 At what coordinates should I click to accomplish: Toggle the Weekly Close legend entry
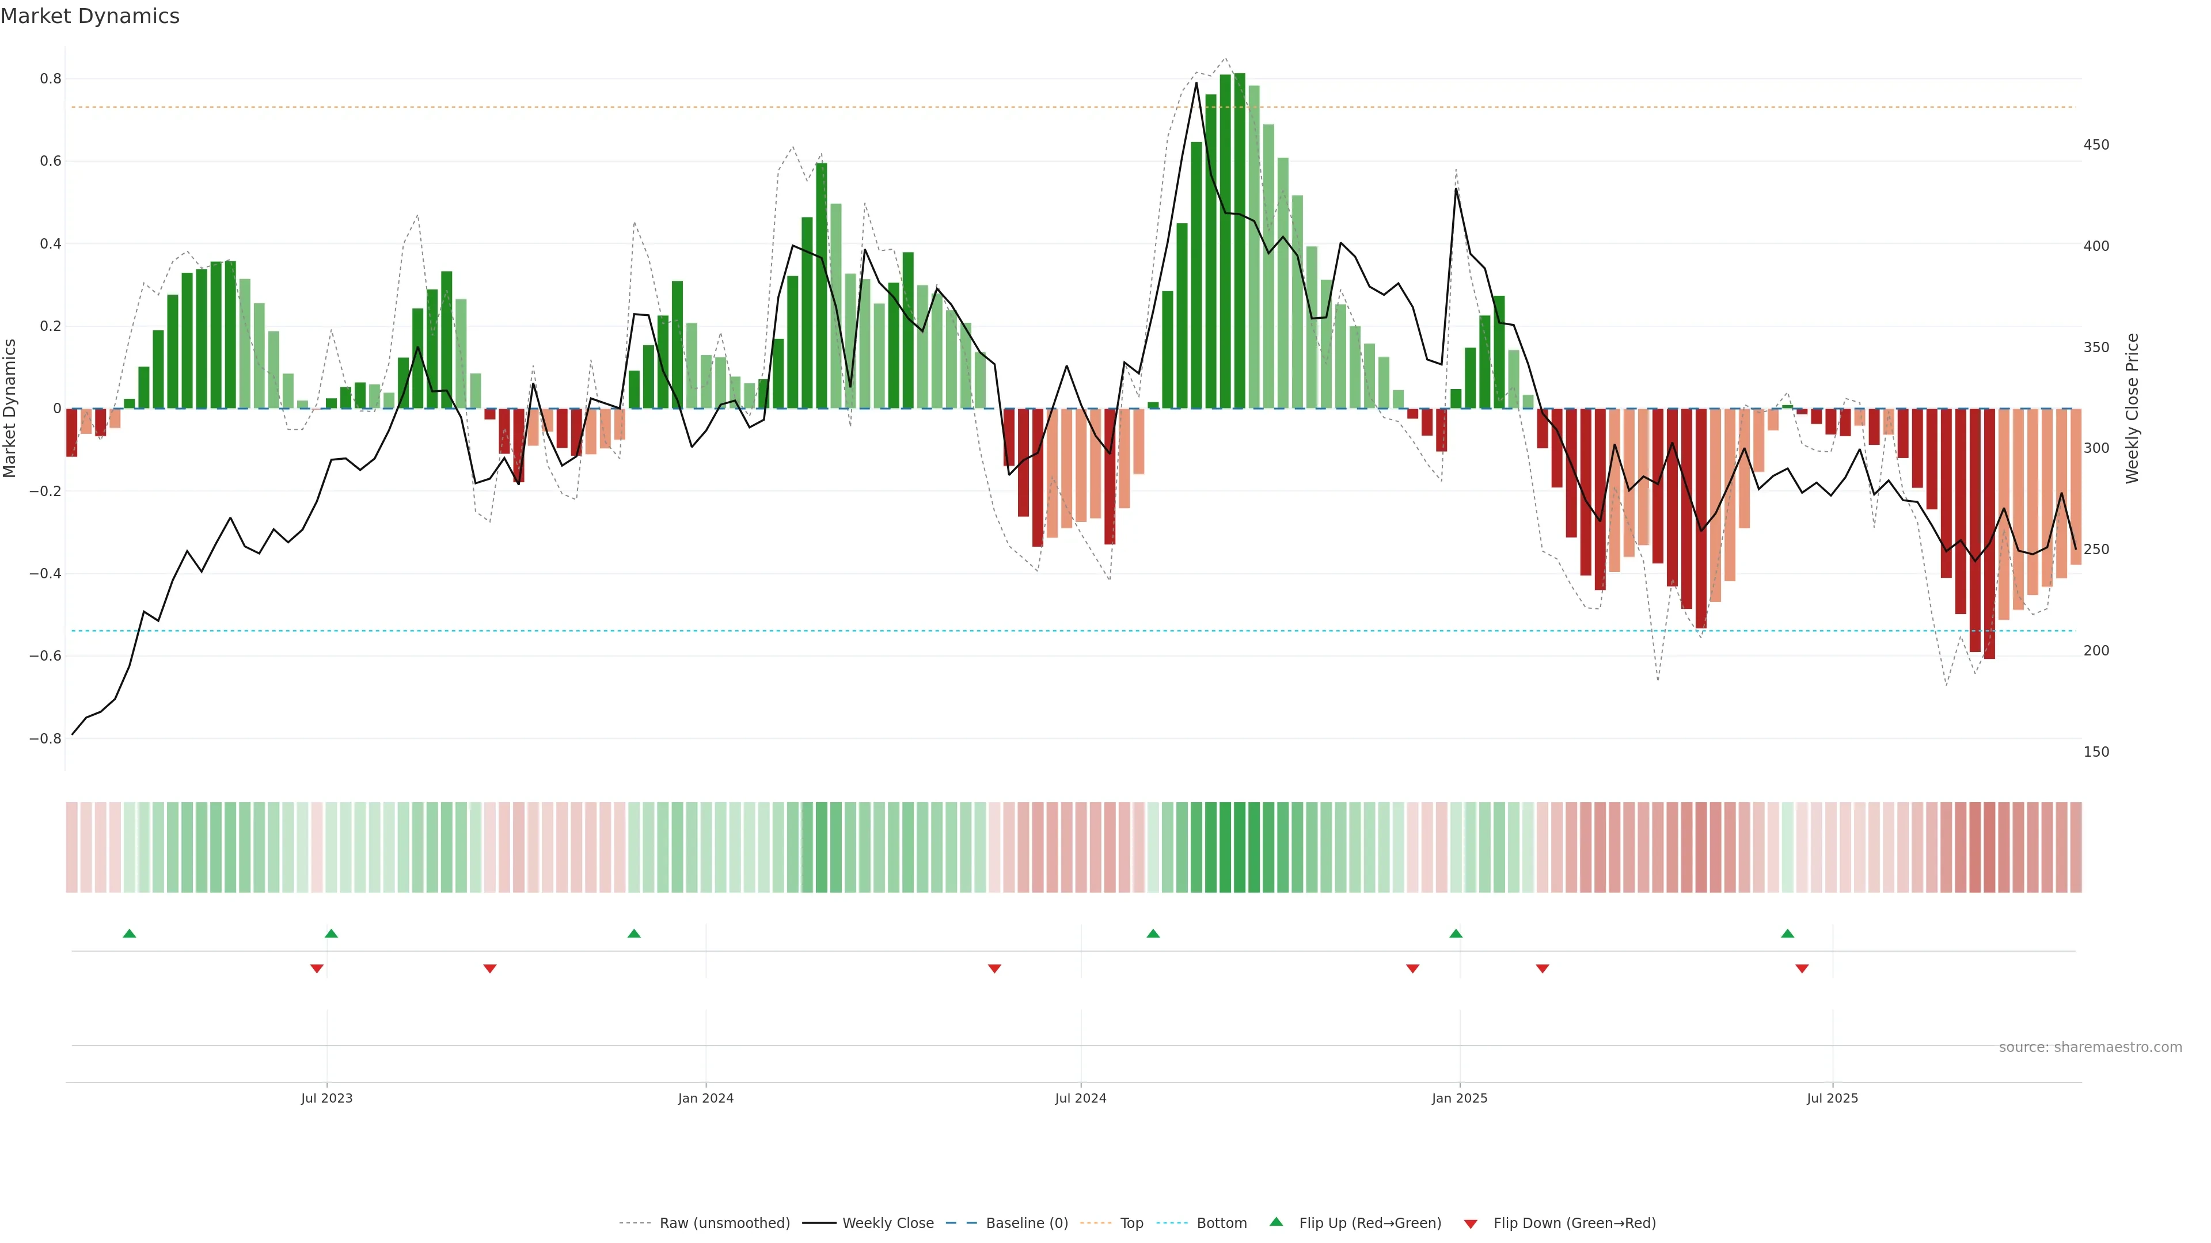tap(887, 1222)
